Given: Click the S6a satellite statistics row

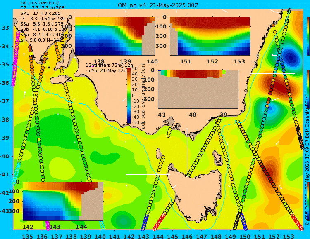Looking at the screenshot, I should [41, 35].
